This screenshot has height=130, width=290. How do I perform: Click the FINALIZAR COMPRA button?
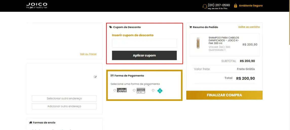click(224, 95)
